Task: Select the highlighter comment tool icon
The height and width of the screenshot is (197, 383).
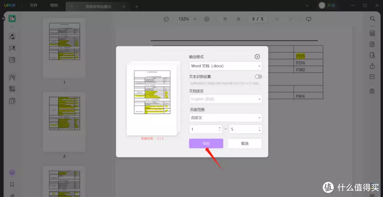Action: click(12, 37)
